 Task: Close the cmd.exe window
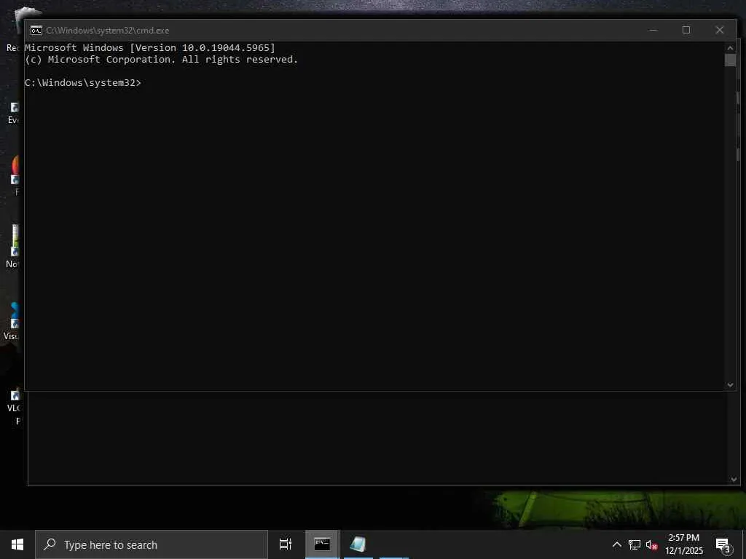[719, 30]
